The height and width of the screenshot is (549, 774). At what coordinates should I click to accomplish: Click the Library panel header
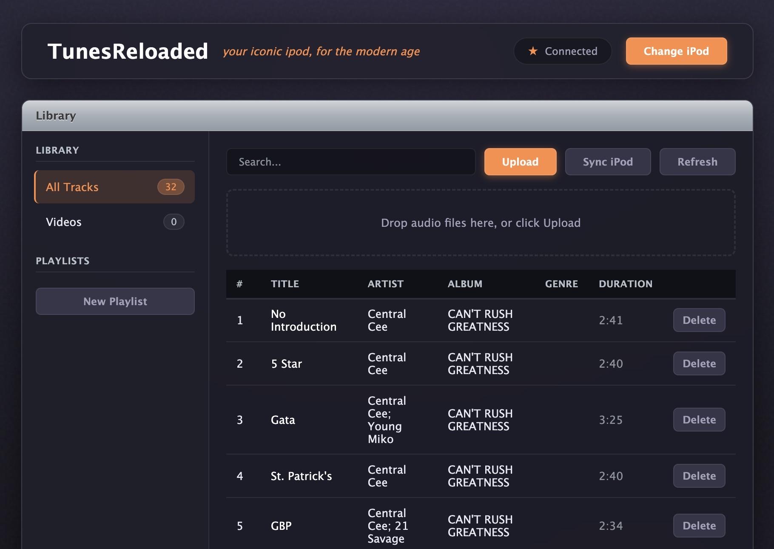point(387,116)
